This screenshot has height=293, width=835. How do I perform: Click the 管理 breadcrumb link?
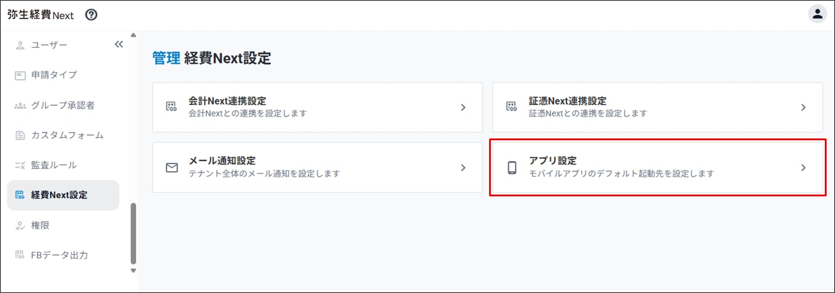coord(166,58)
